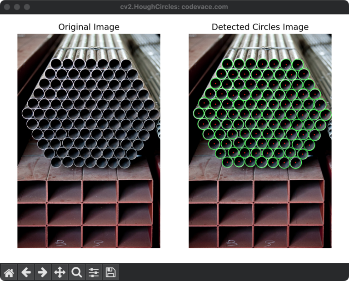Go back to the previous view

[26, 272]
